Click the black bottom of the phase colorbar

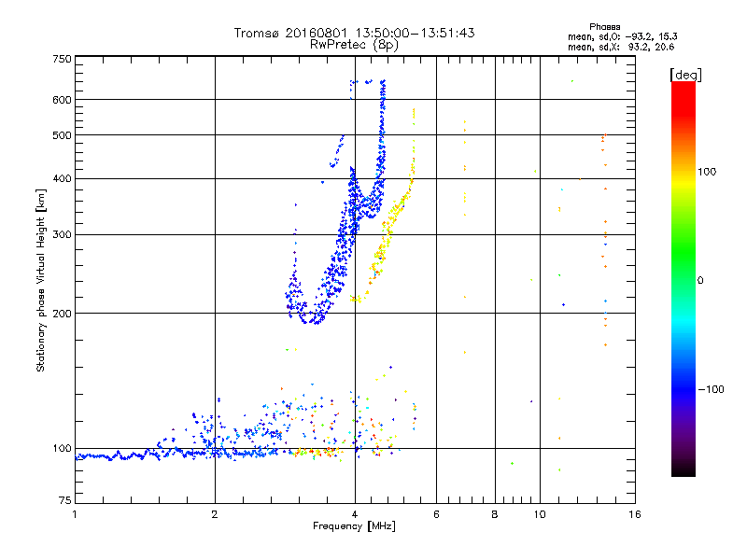(684, 469)
